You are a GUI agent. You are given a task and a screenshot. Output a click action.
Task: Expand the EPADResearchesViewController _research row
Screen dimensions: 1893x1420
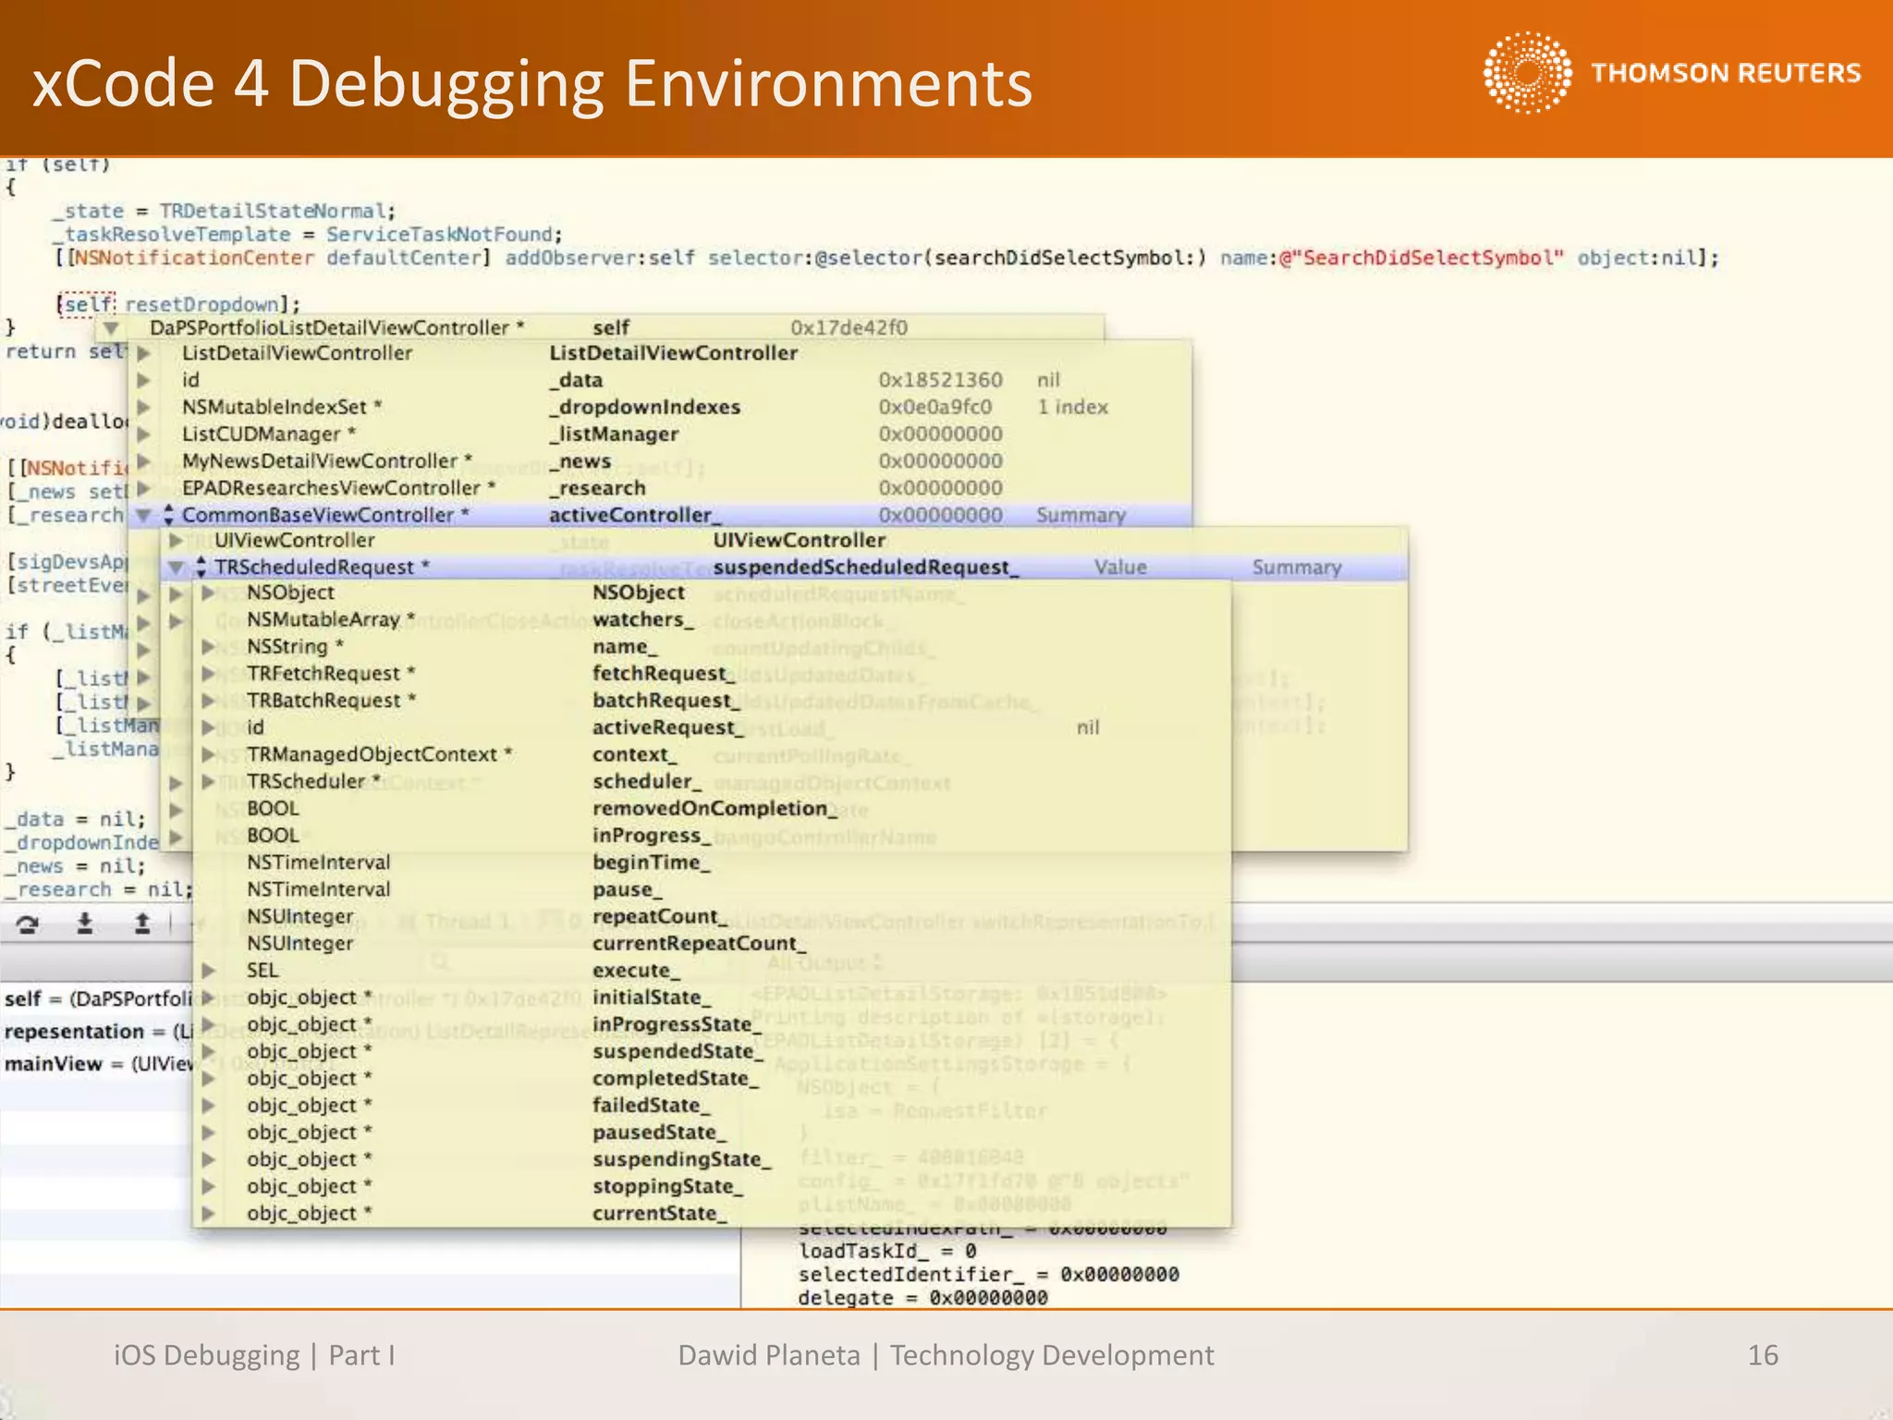click(143, 487)
